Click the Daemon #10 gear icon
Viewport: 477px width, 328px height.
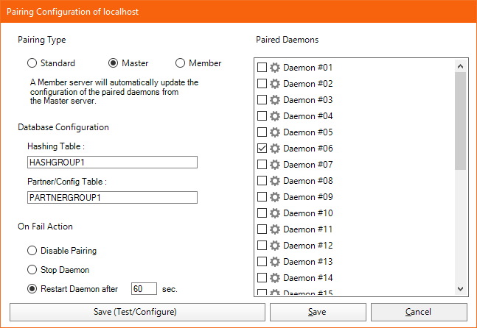[275, 213]
